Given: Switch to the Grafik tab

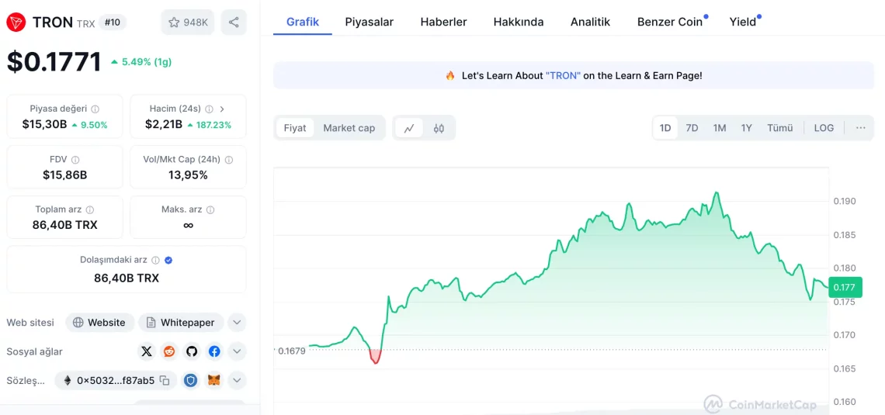Looking at the screenshot, I should point(303,22).
